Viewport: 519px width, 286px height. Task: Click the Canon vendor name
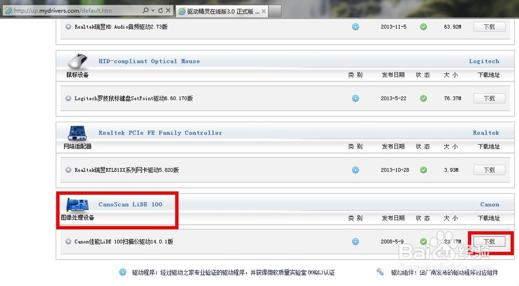490,205
